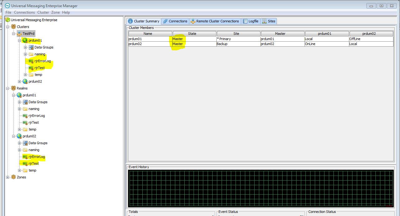Click temp folder icon under Realms prdum01
Viewport: 400px width, 216px height.
[x=25, y=129]
